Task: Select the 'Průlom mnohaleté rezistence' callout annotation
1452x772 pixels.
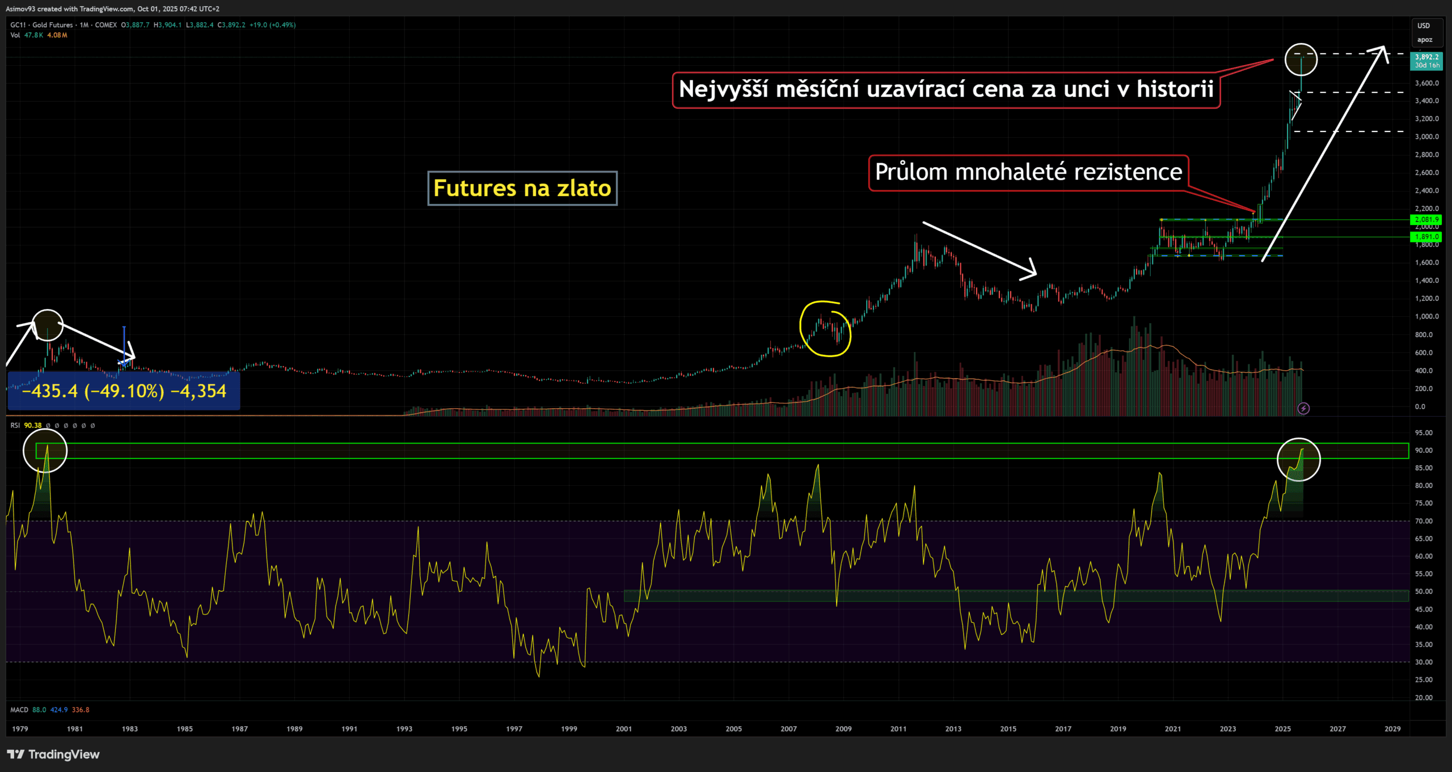Action: point(1028,172)
